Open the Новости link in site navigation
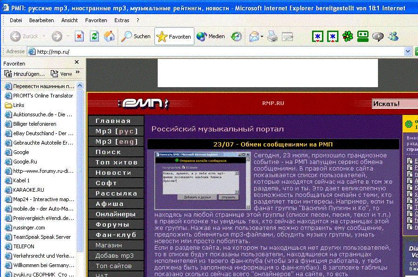 tap(113, 172)
